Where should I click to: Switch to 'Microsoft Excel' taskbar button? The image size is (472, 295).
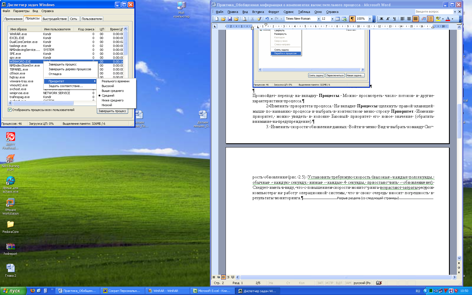point(212,291)
